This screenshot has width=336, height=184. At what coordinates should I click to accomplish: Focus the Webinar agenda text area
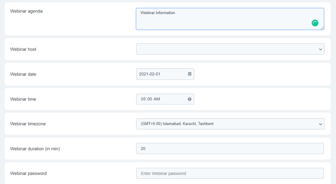(x=223, y=19)
